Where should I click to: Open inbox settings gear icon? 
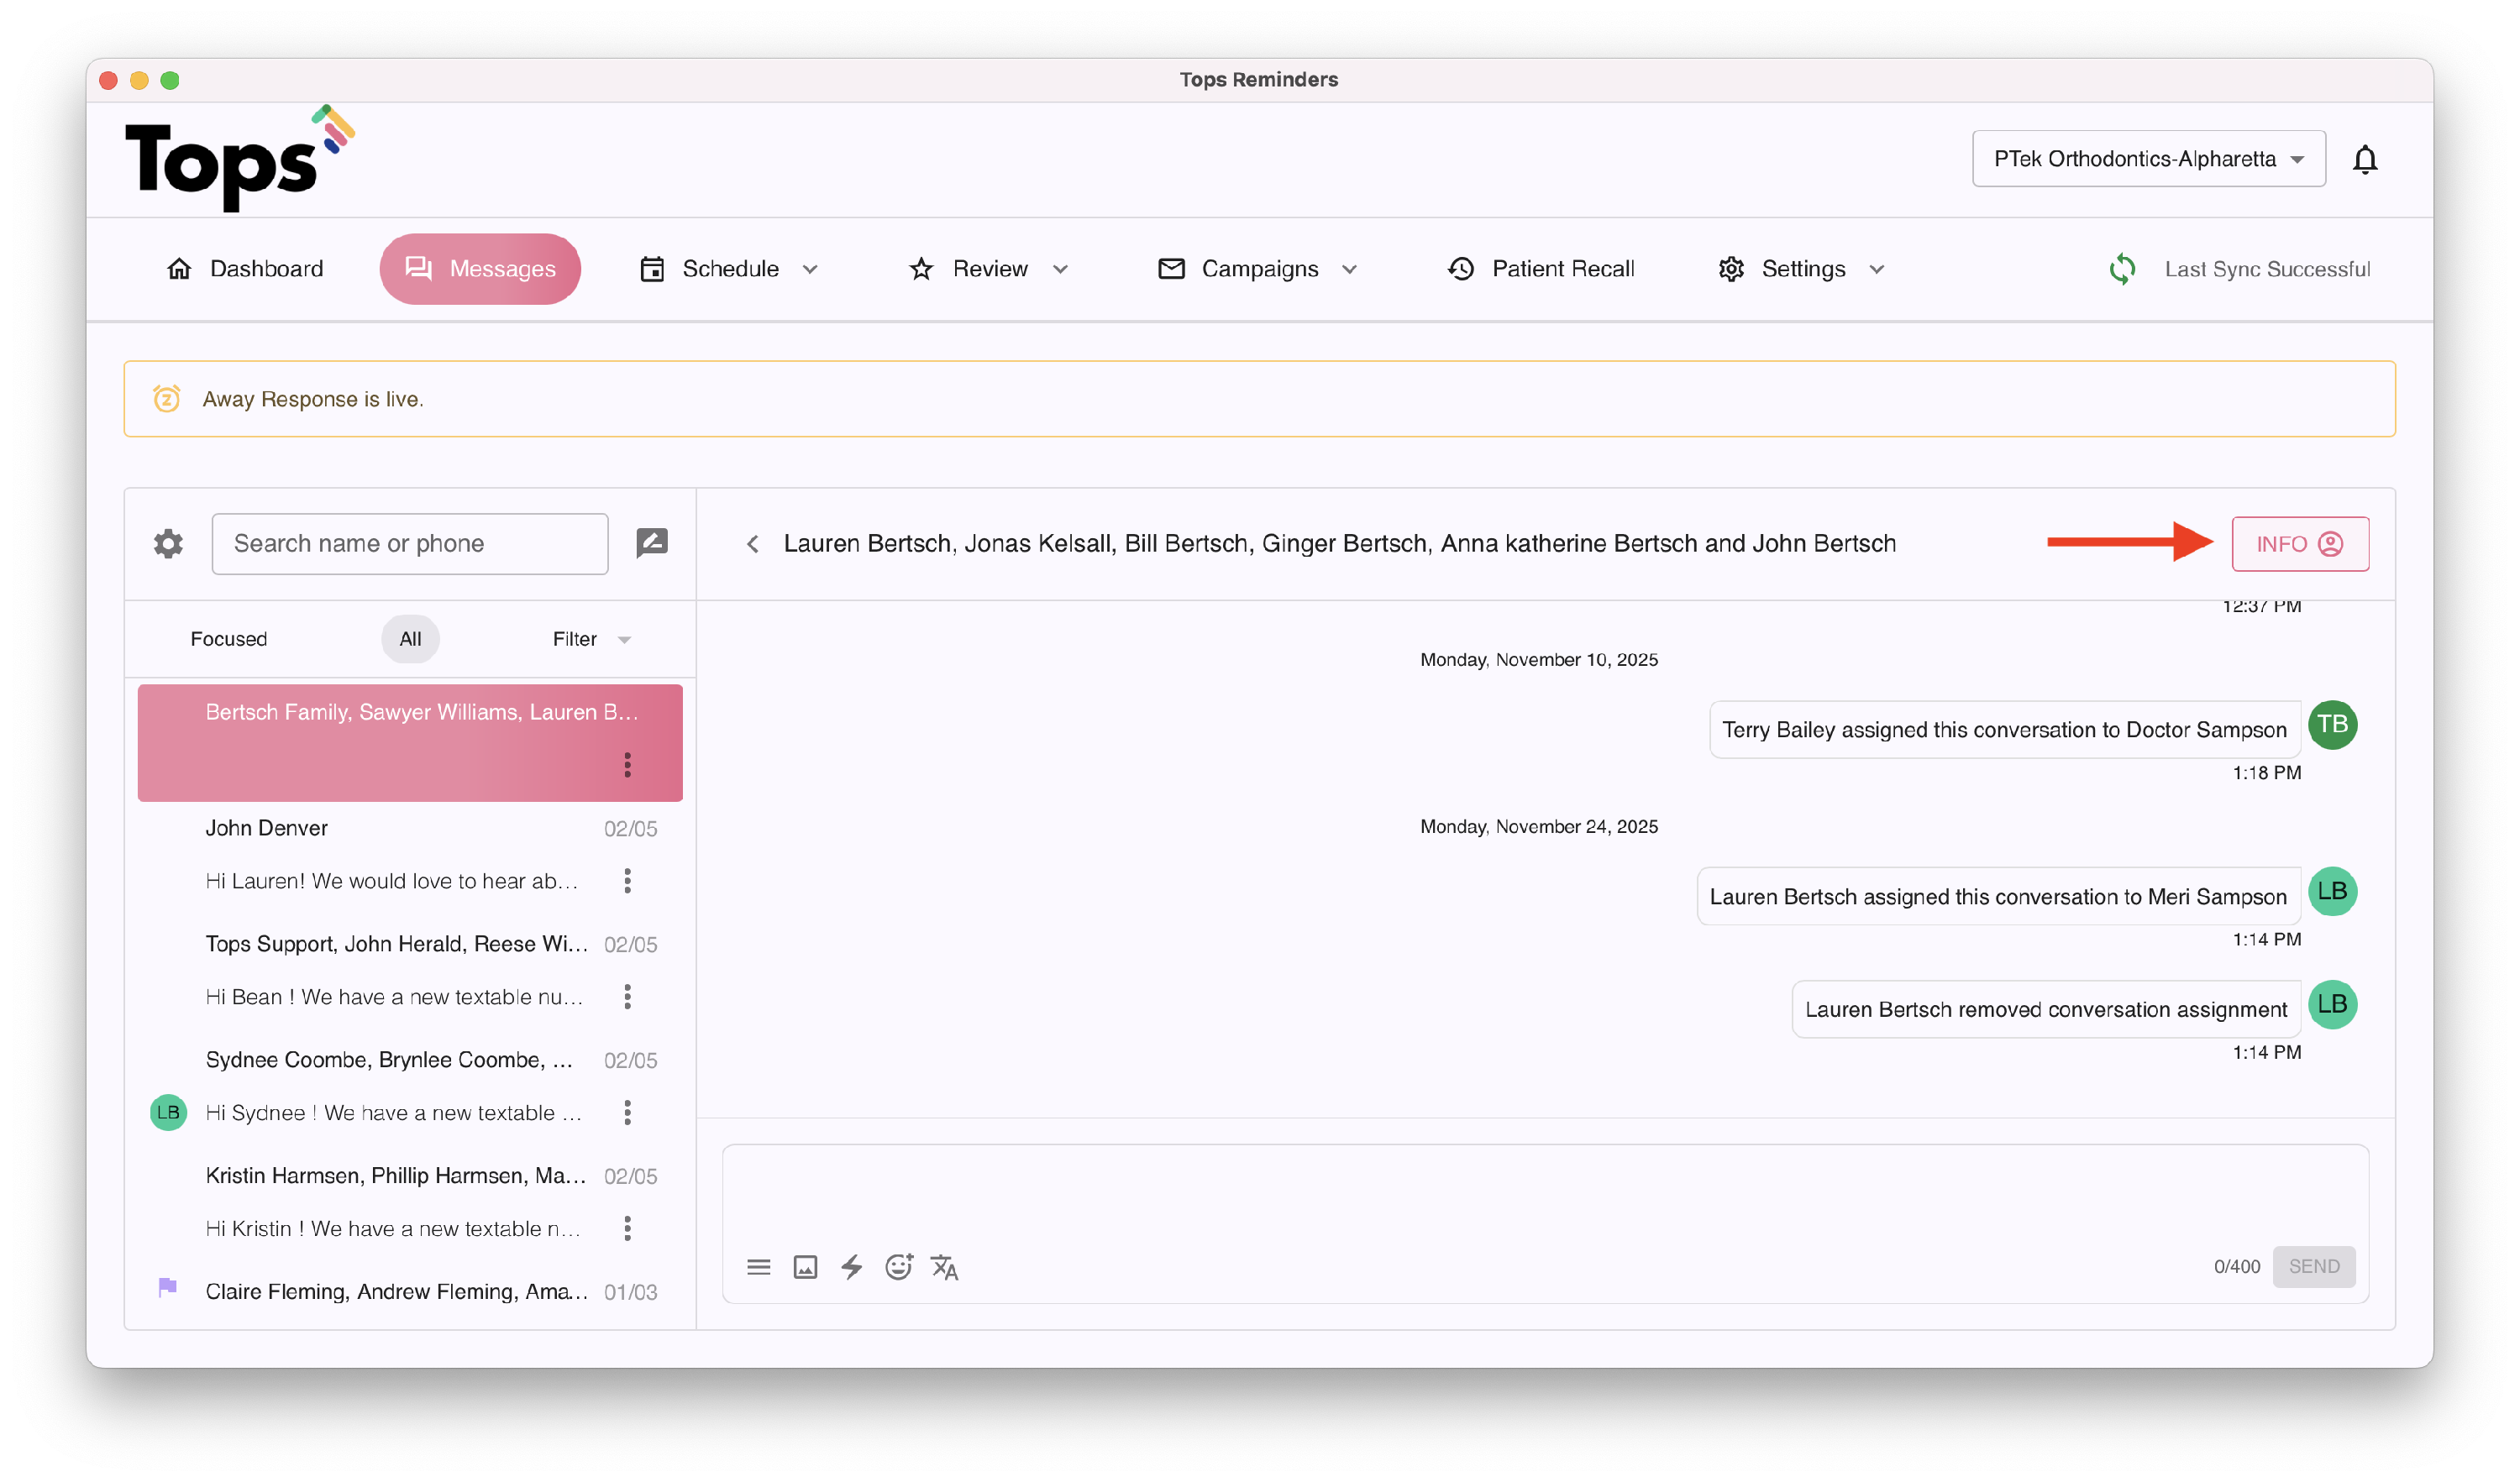[168, 543]
